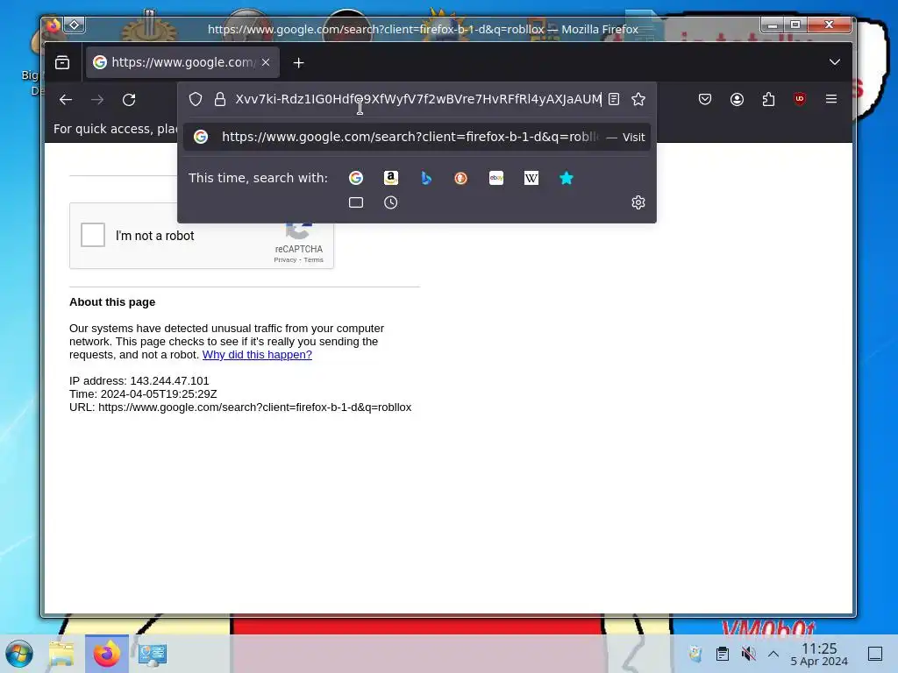
Task: Click the Firefox View icon
Action: pos(62,62)
